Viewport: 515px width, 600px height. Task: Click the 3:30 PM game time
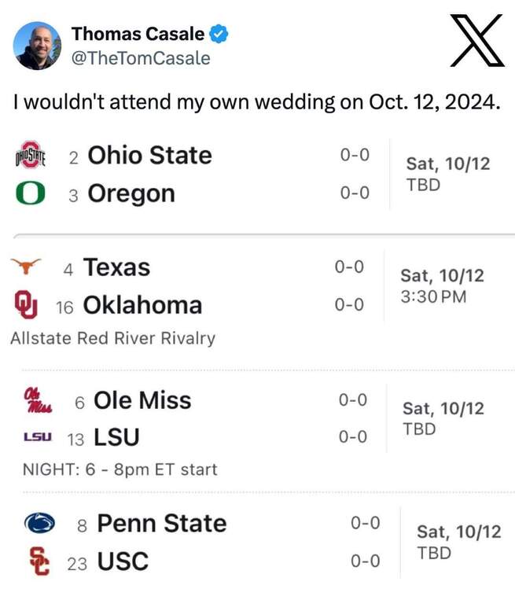pos(433,296)
